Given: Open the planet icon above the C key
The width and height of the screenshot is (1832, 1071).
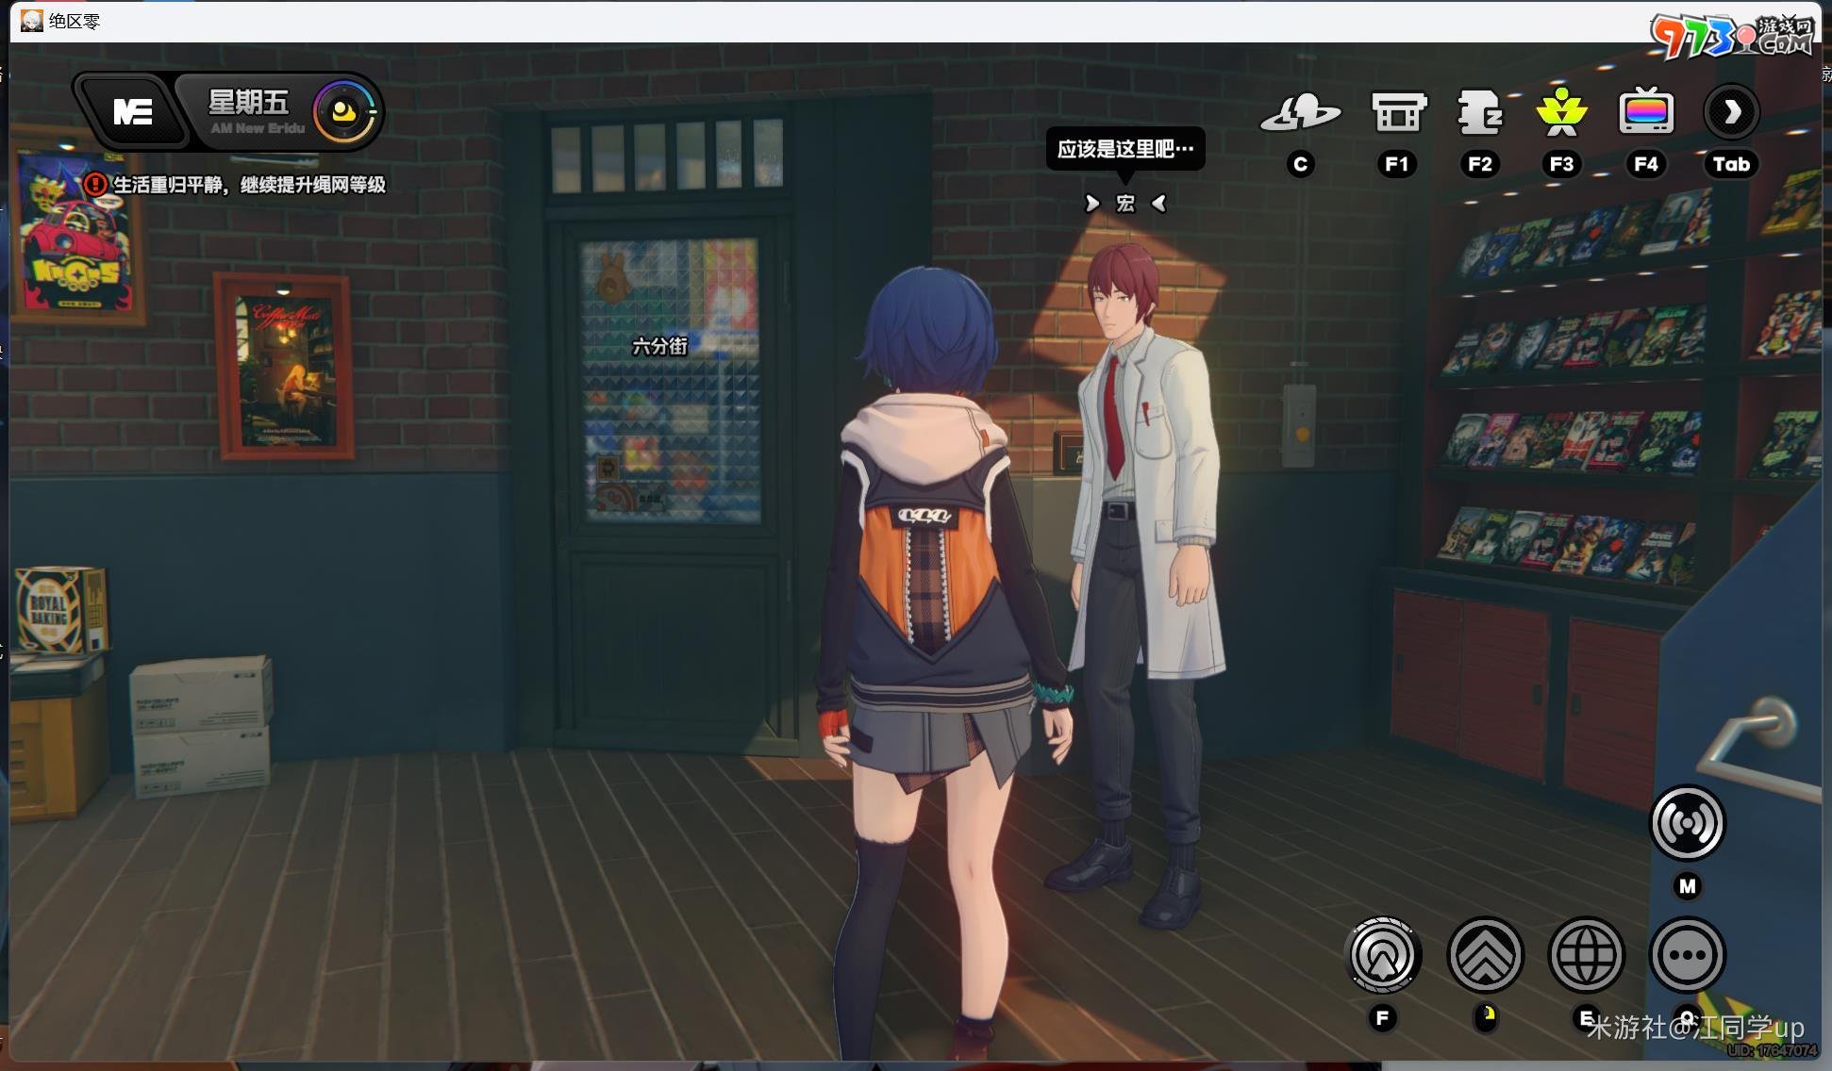Looking at the screenshot, I should [1301, 113].
